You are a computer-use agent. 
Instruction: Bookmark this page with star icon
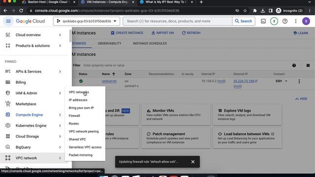[x=245, y=11]
